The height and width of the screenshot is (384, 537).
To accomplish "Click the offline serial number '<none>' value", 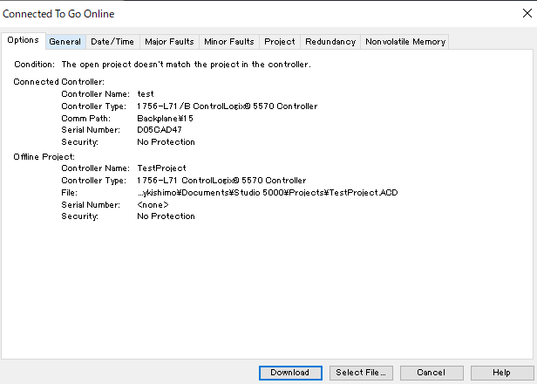I will 153,204.
